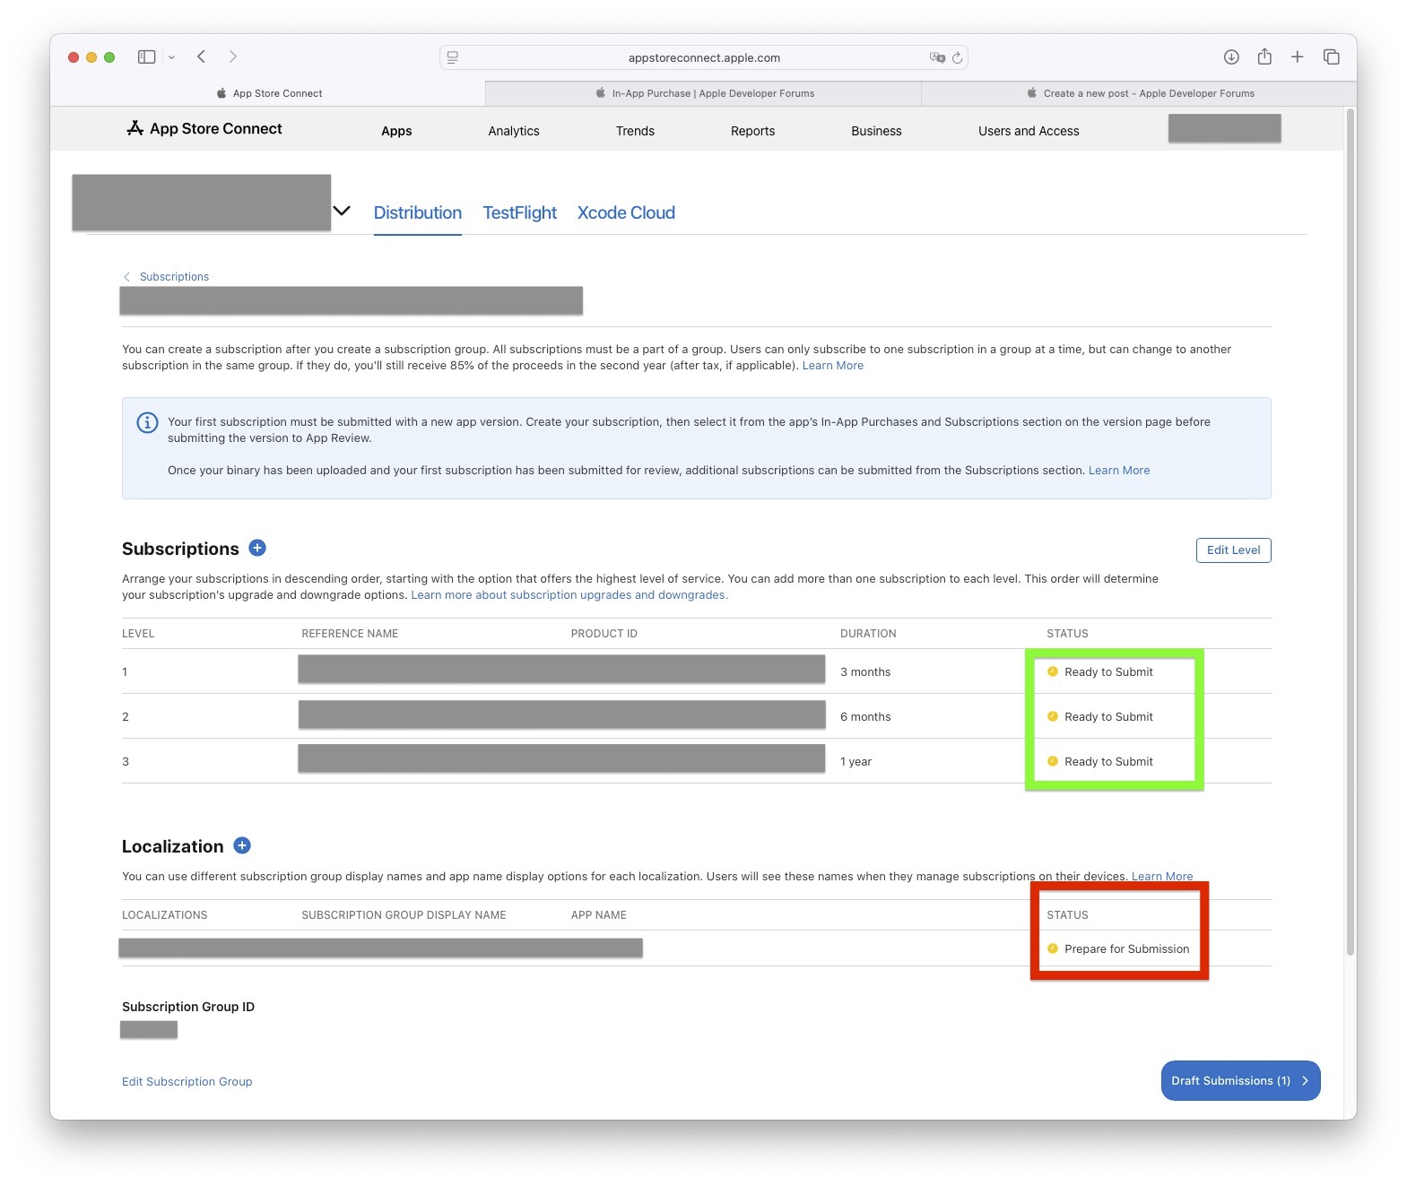Screen dimensions: 1407x1186
Task: Click the Prepare for Submission status
Action: pyautogui.click(x=1118, y=949)
